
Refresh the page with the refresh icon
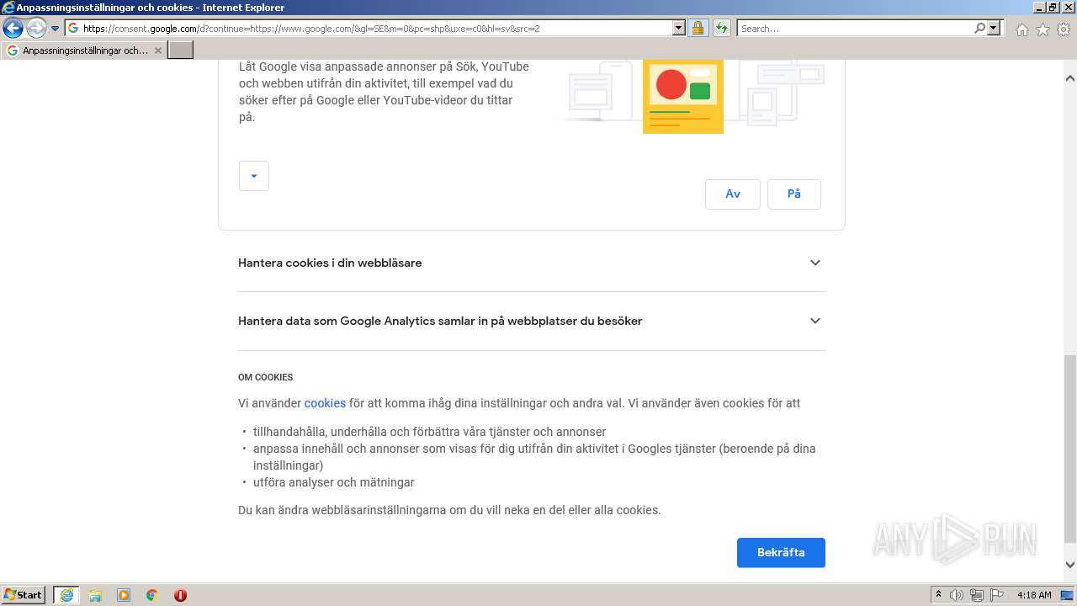pyautogui.click(x=721, y=29)
